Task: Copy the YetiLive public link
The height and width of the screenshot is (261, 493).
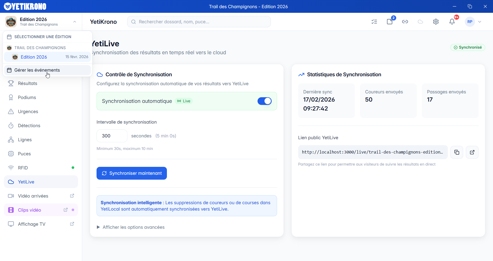Action: click(457, 152)
